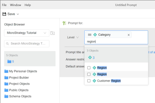Expand the Level dropdown
The height and width of the screenshot is (103, 155).
click(73, 37)
